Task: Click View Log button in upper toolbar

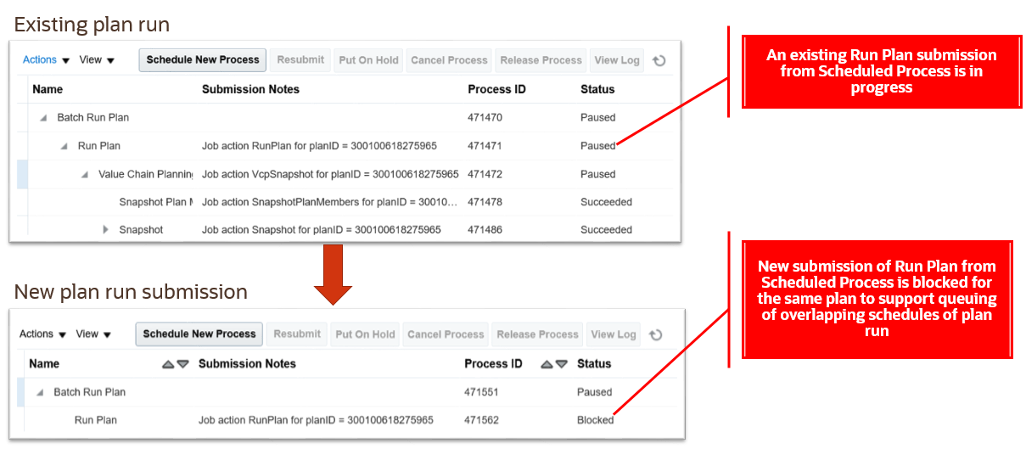Action: click(x=617, y=60)
